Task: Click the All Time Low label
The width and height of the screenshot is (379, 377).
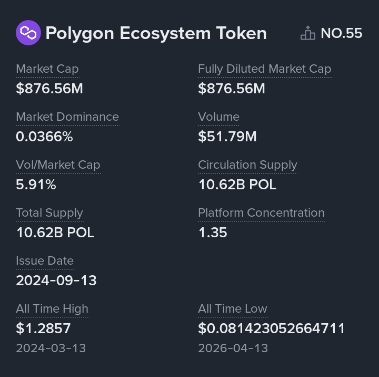Action: 233,309
